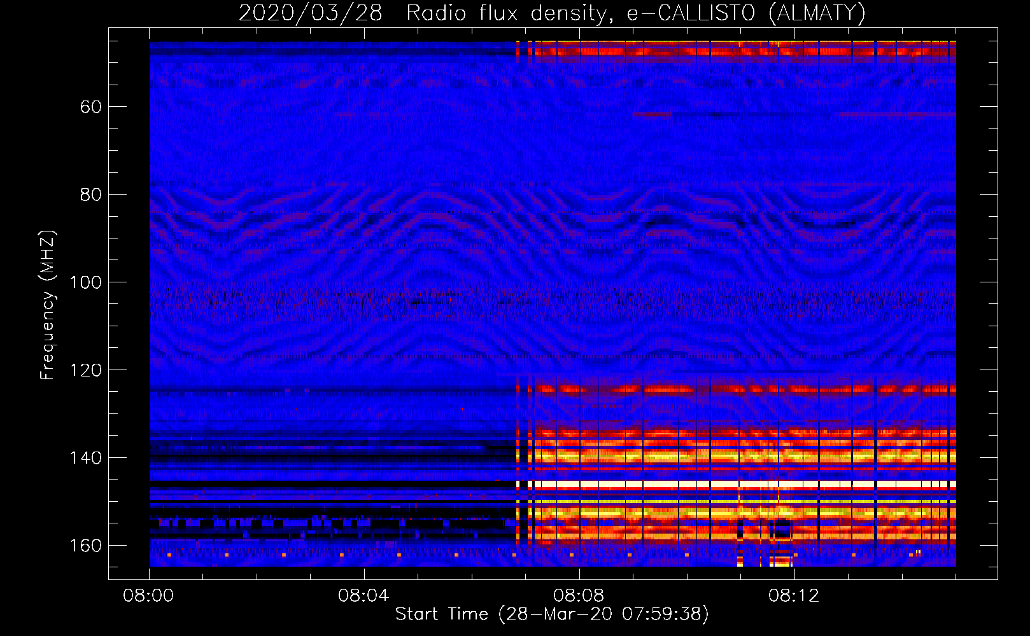Screen dimensions: 1030x636
Task: Click the 08:04 time tick label
Action: [x=363, y=596]
